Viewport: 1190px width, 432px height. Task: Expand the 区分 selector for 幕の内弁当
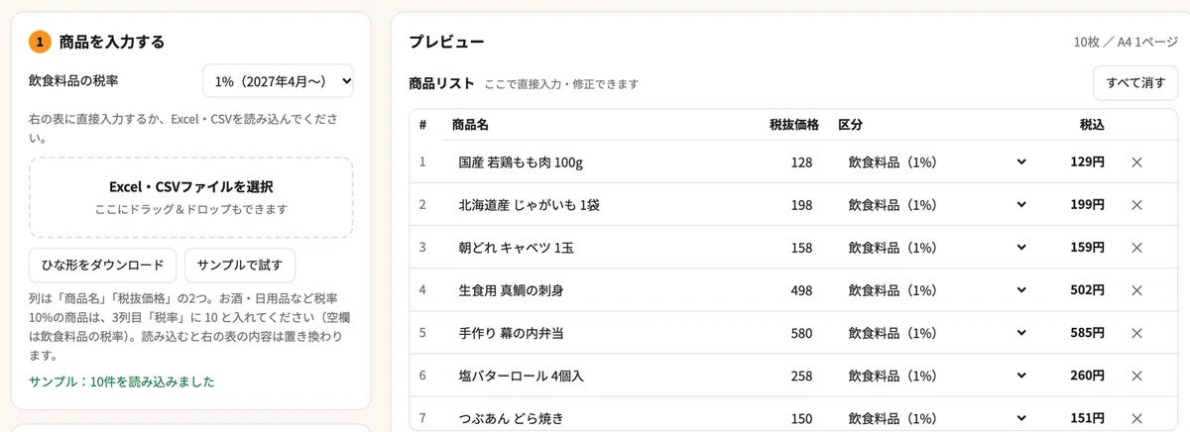pyautogui.click(x=937, y=333)
